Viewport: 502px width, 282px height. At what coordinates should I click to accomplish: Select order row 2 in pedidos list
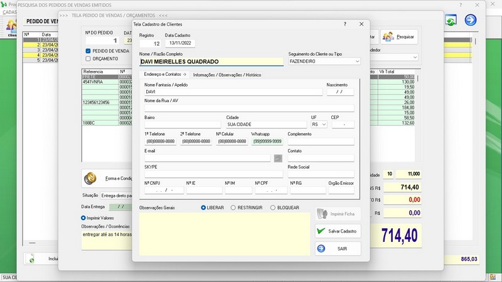[x=41, y=45]
